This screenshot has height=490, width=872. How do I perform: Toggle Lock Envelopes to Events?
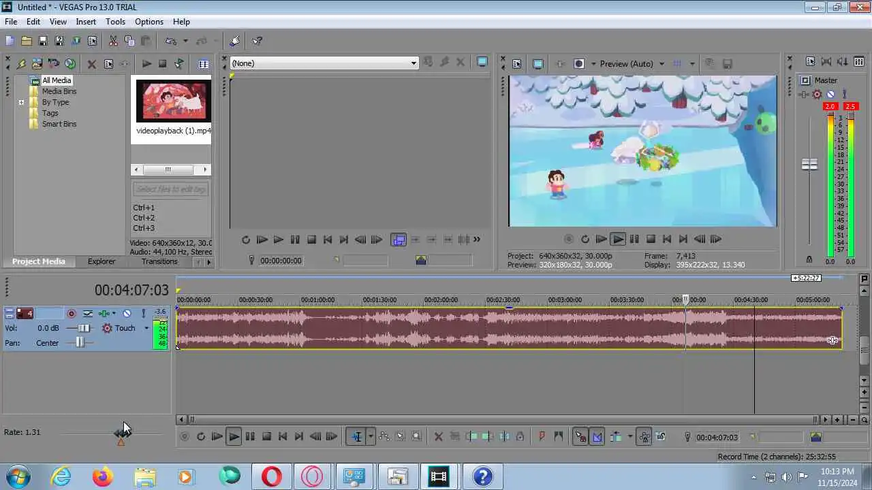pos(644,437)
